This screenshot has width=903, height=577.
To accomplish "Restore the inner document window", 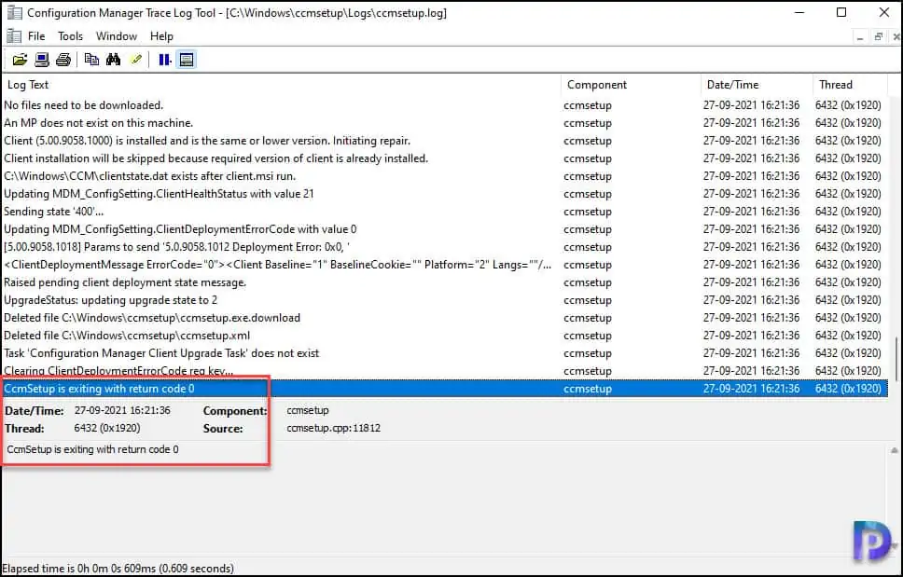I will 878,36.
